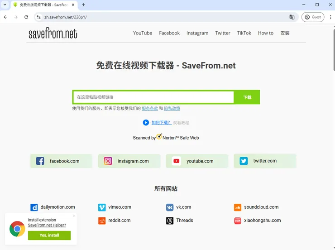This screenshot has height=250, width=335.
Task: Open the vimeo.com link
Action: coord(120,207)
